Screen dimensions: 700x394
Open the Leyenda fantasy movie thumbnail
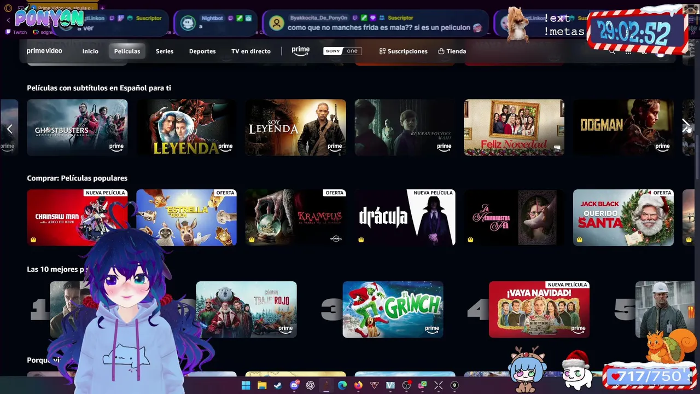[x=186, y=128]
